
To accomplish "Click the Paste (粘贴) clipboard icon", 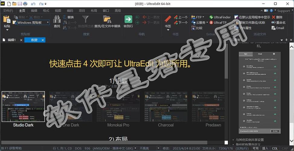I will pyautogui.click(x=7, y=19).
